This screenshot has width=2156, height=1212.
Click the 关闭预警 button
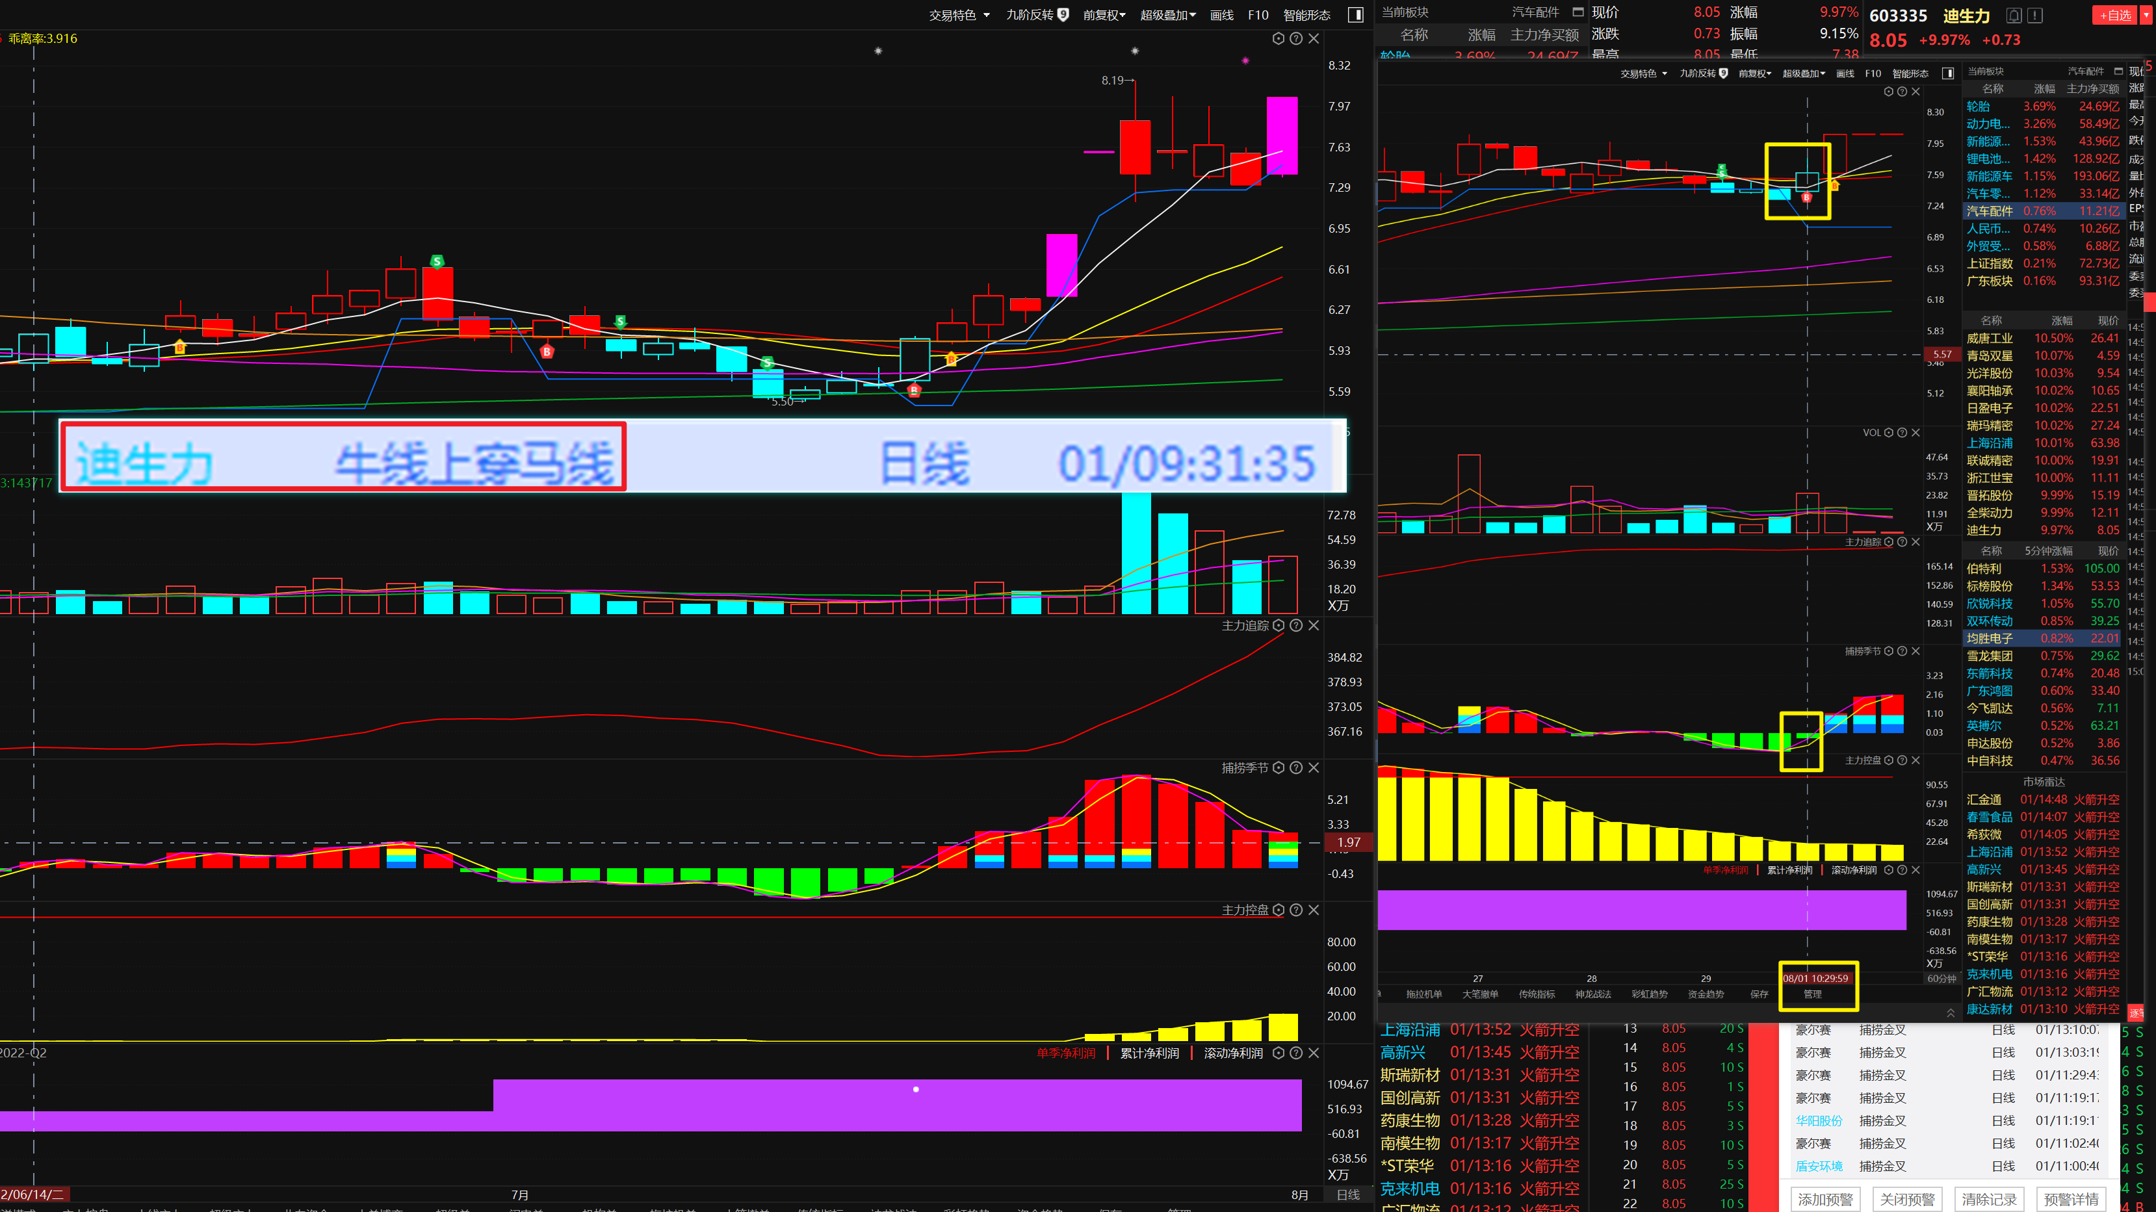point(1908,1198)
